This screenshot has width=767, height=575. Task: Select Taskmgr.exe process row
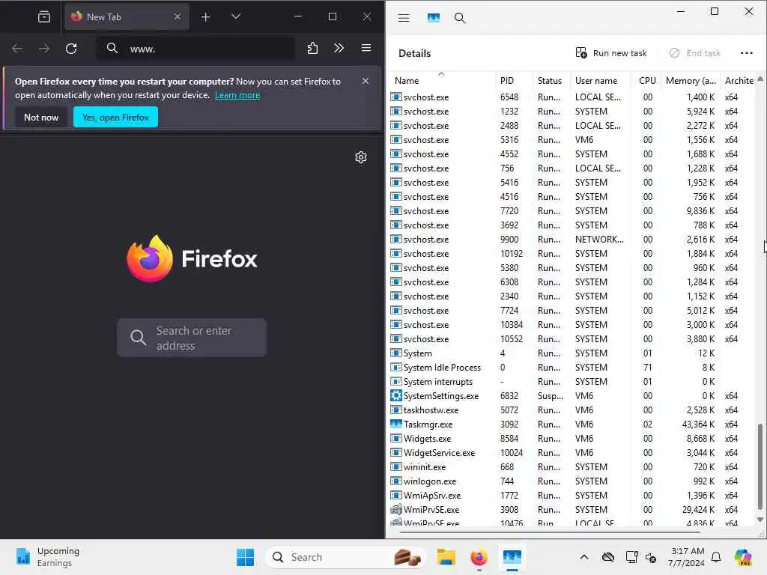click(x=572, y=425)
